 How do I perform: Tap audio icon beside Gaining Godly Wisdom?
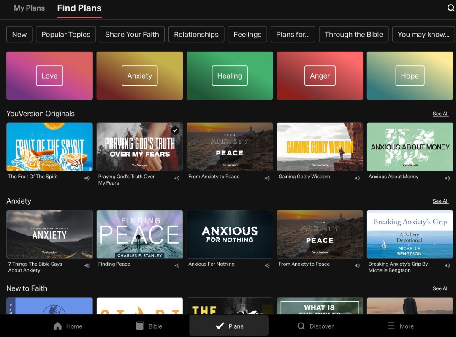click(x=357, y=178)
